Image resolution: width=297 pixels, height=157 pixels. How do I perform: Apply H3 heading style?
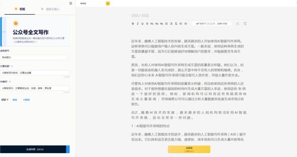(x=162, y=24)
